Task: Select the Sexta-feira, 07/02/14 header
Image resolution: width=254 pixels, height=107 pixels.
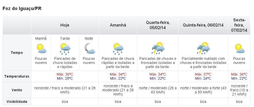Action: click(x=239, y=25)
